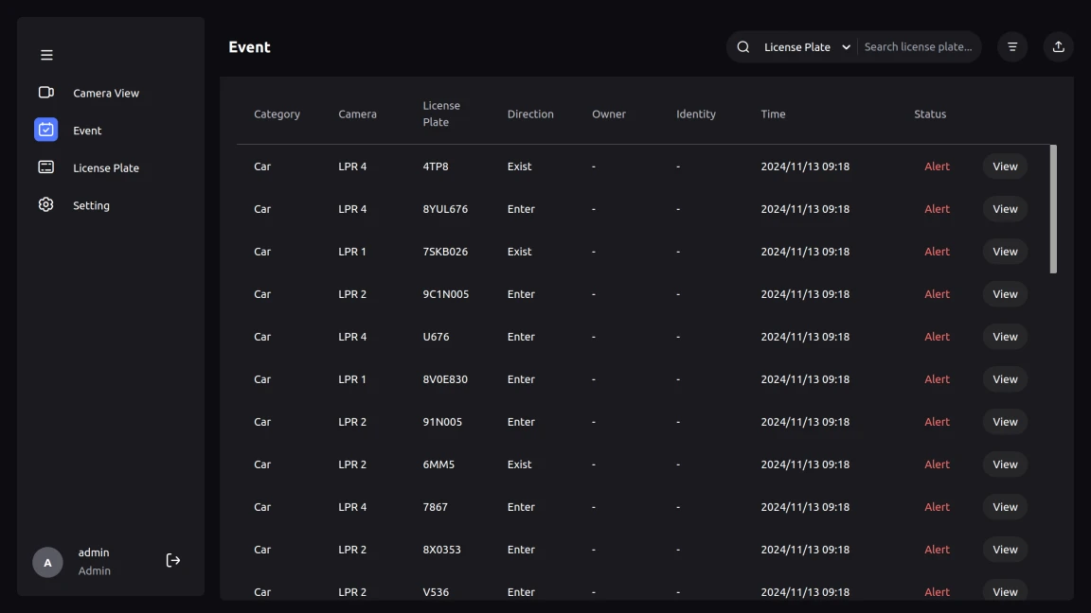The width and height of the screenshot is (1091, 613).
Task: Click the search magnifier icon
Action: 743,47
